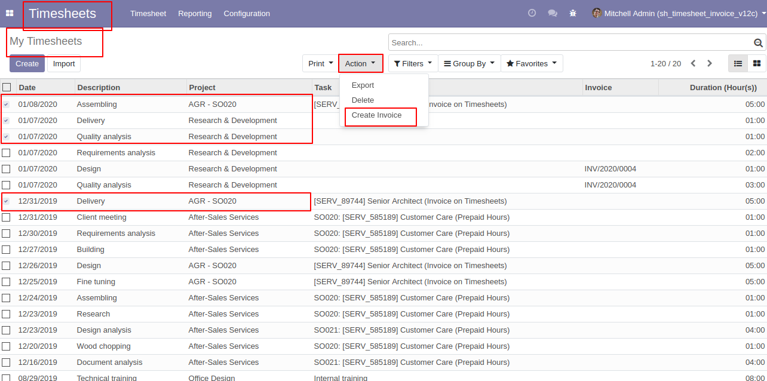Check the Fine tuning row checkbox
This screenshot has height=381, width=767.
6,282
